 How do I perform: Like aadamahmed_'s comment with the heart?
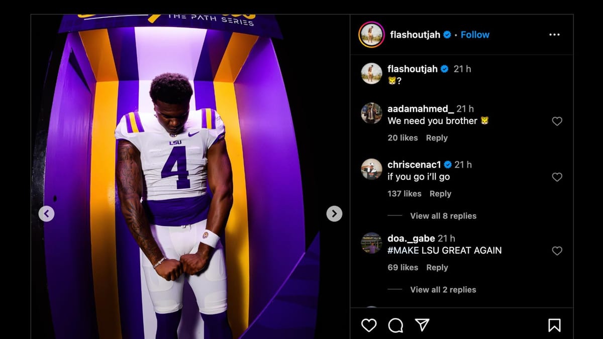(557, 121)
